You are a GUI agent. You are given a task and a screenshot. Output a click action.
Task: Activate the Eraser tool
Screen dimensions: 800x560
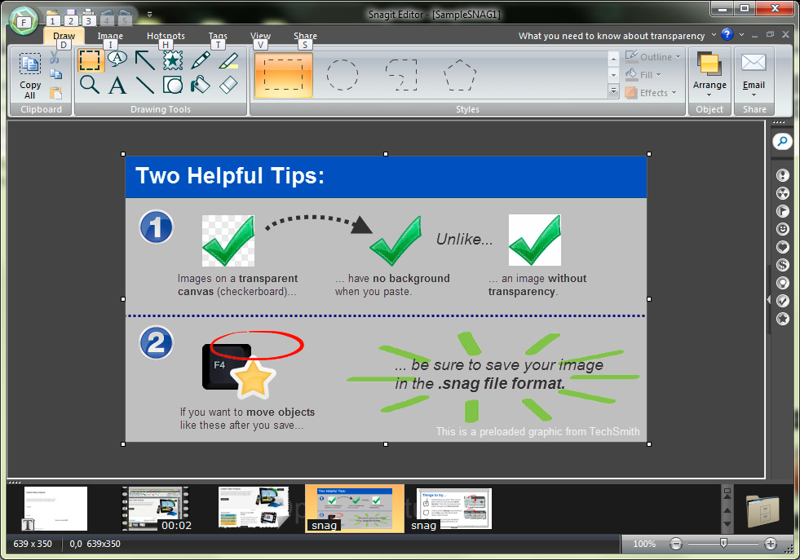point(228,85)
